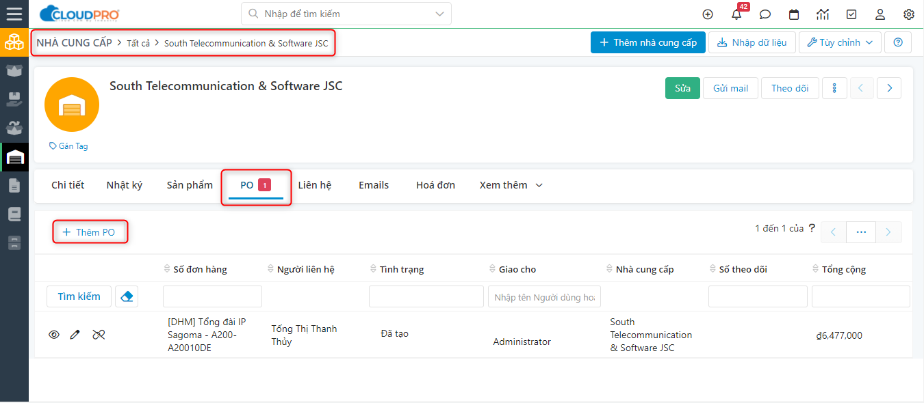Open the search box dropdown chevron
This screenshot has height=403, width=924.
(439, 14)
